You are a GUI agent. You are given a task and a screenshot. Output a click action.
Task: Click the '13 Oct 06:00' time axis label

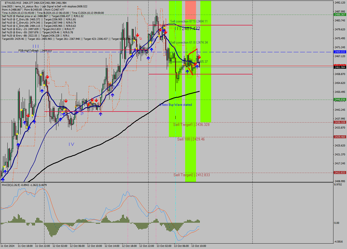[181, 246]
